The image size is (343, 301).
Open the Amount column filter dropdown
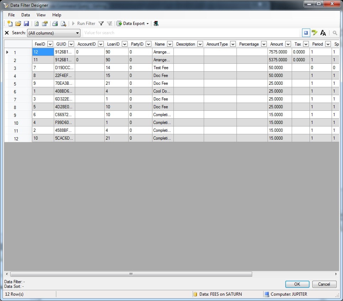pos(288,44)
